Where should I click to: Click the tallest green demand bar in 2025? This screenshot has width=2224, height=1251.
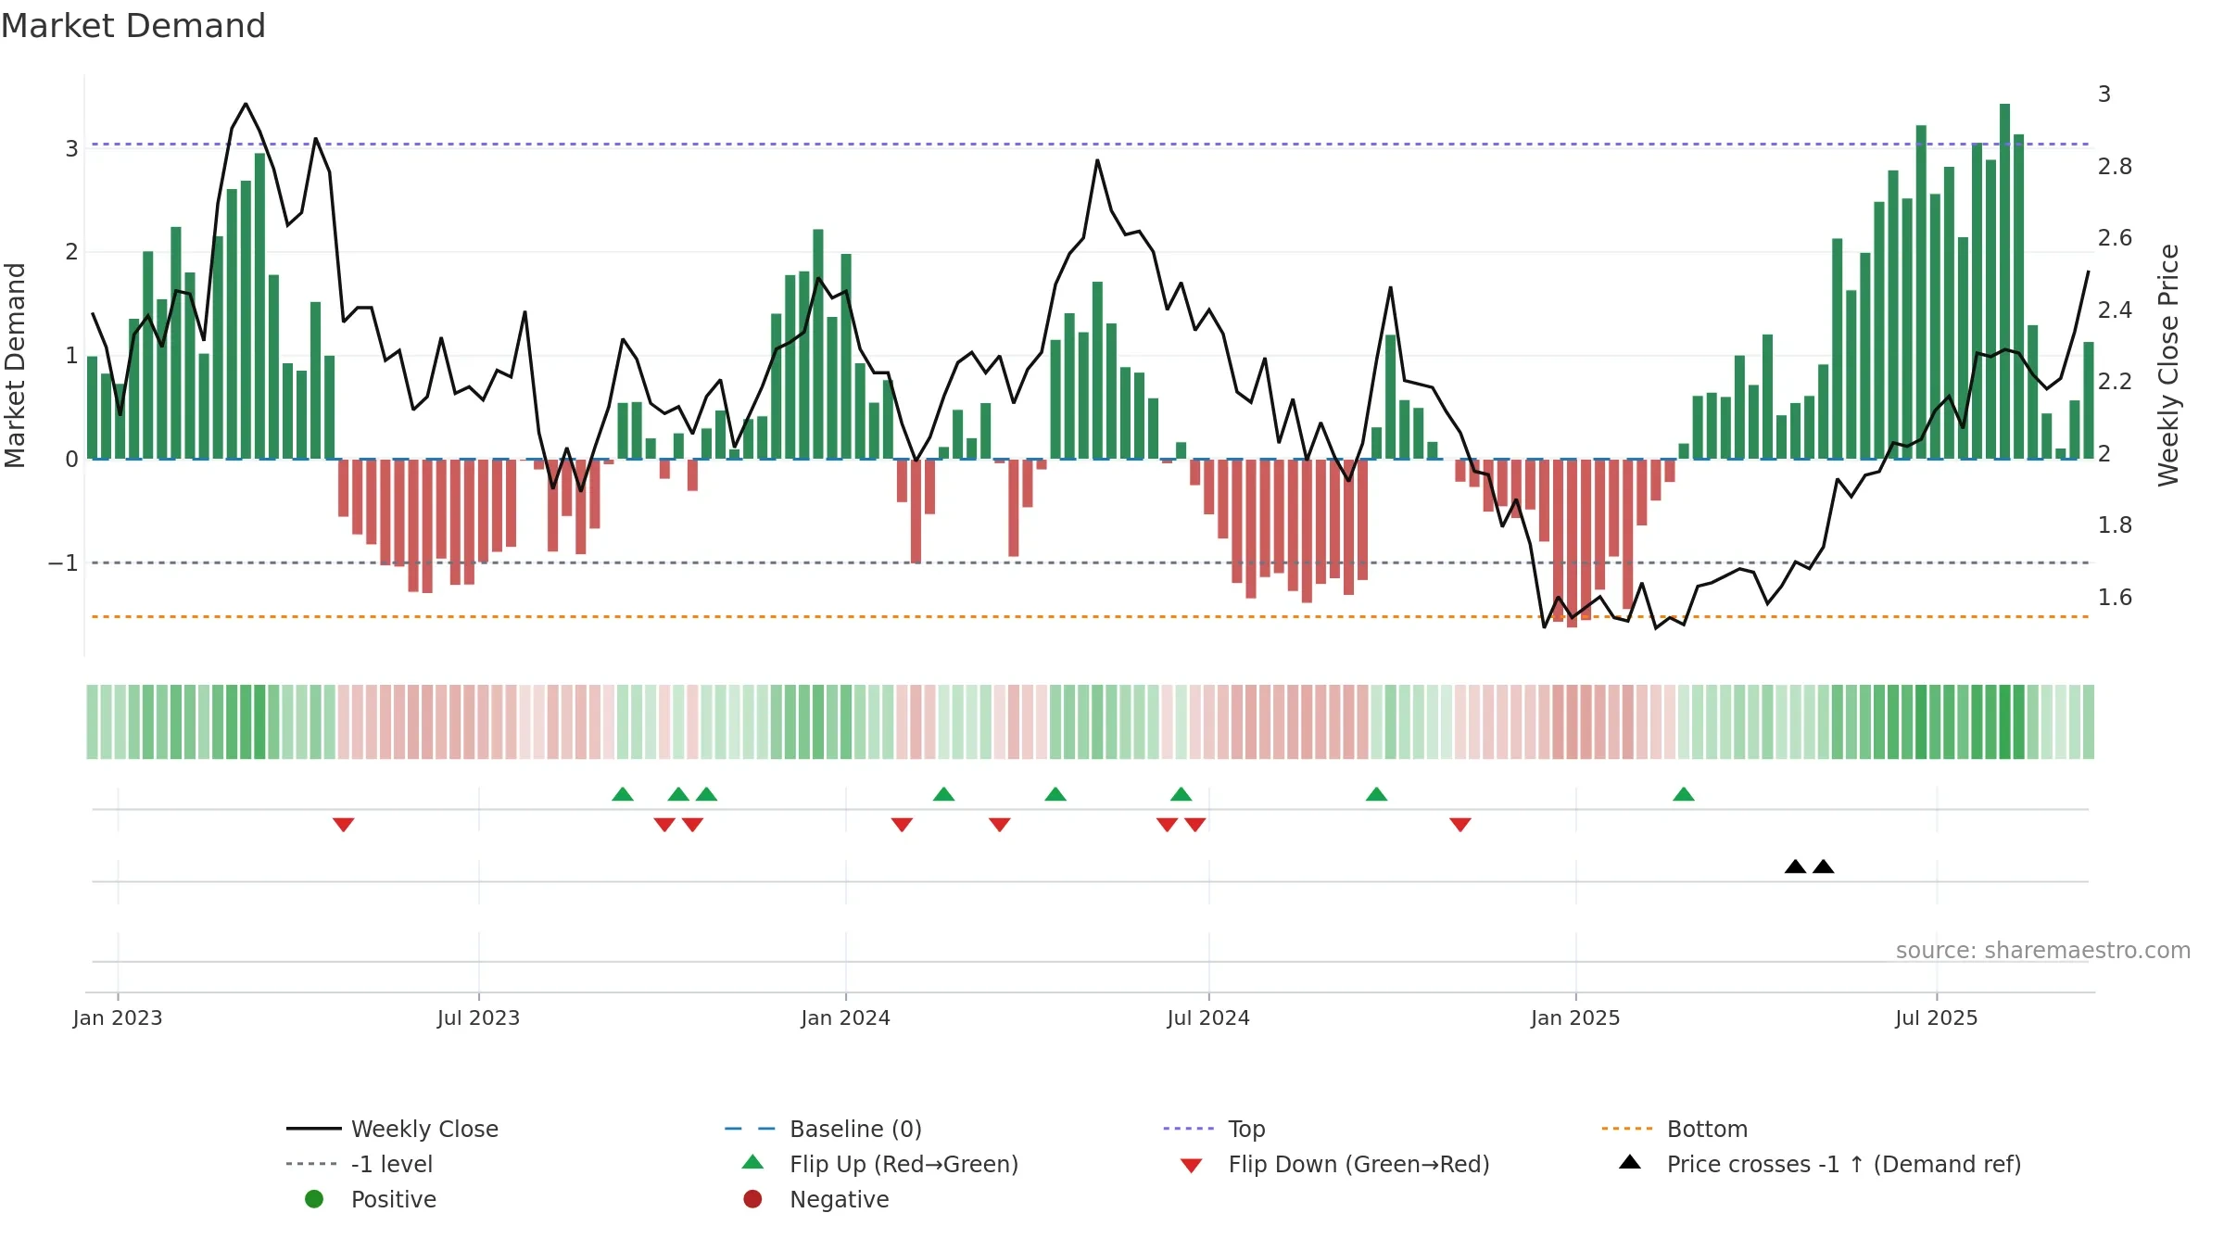tap(2005, 281)
